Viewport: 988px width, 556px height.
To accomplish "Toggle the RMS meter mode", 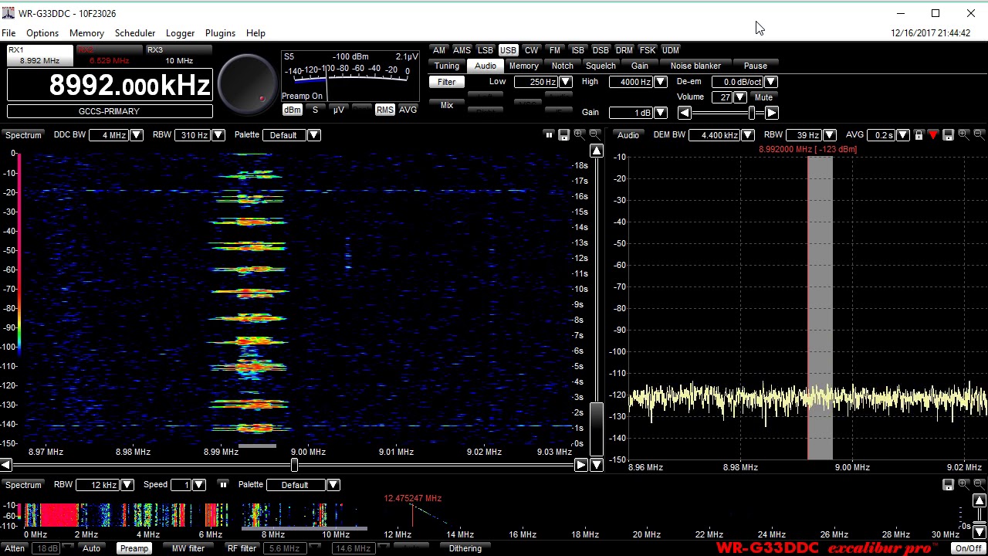I will [384, 110].
